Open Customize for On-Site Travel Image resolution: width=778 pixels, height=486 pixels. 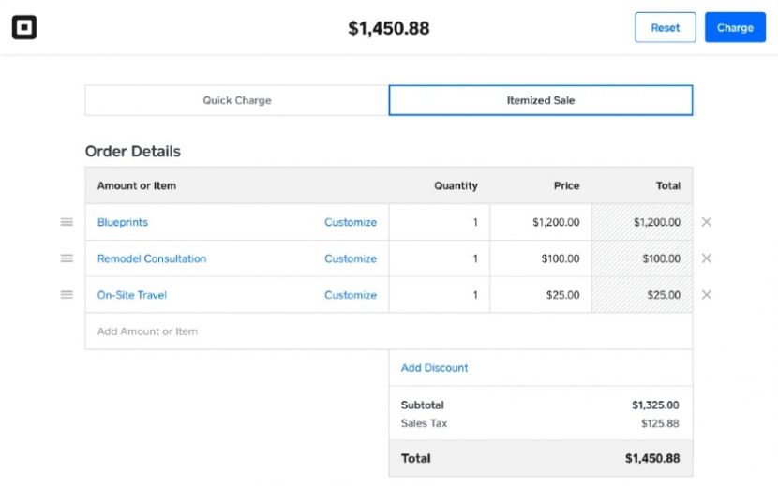[351, 295]
